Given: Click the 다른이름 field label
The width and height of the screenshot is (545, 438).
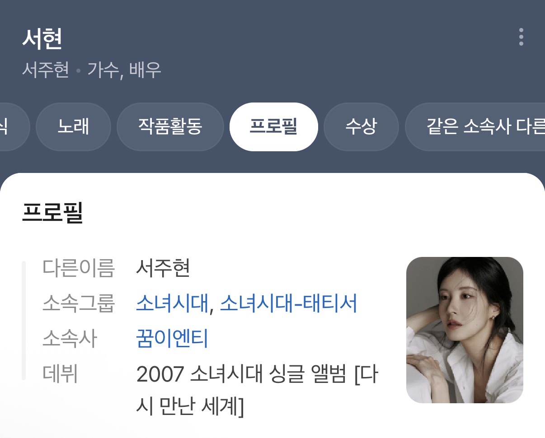Looking at the screenshot, I should coord(79,268).
